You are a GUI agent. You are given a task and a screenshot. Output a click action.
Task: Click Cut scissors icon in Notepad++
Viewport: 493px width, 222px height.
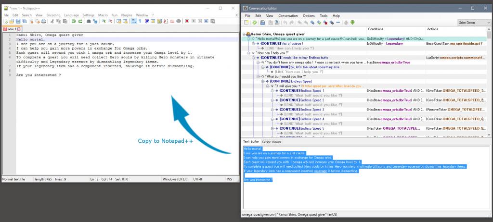click(x=52, y=21)
